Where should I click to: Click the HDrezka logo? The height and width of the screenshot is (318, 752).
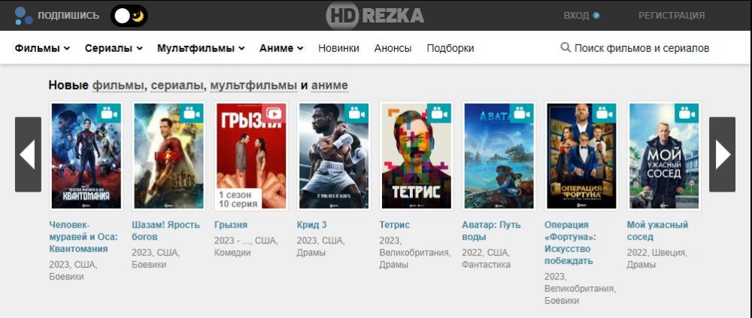(x=375, y=16)
